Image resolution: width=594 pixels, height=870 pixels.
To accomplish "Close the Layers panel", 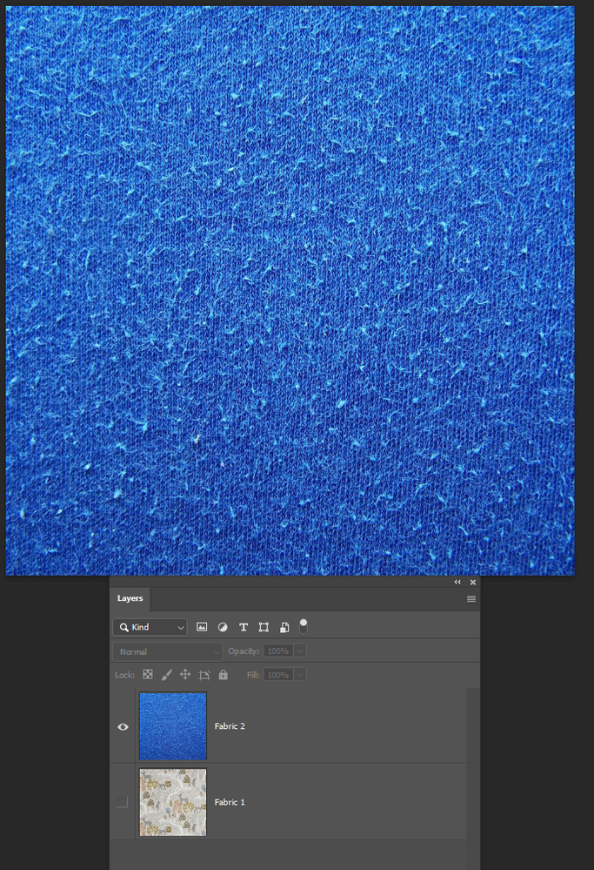I will coord(472,582).
